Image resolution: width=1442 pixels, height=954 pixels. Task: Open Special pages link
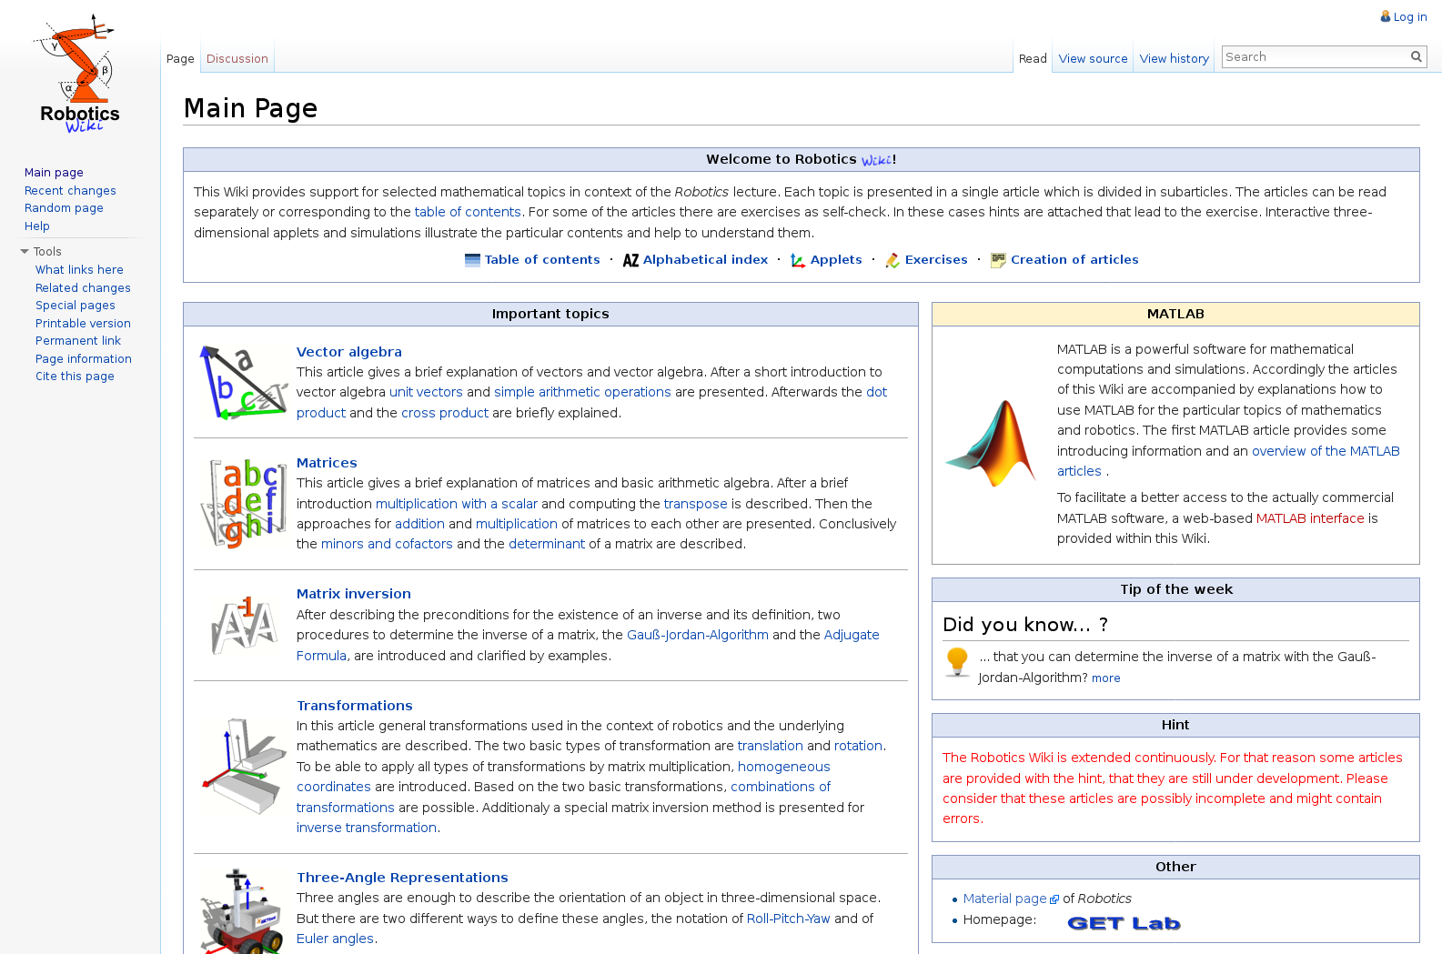pos(76,306)
